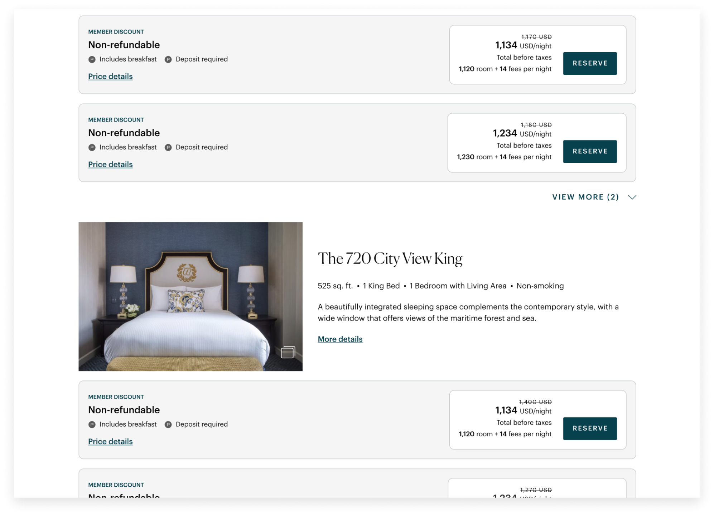Expand the View More chevron arrow
The width and height of the screenshot is (714, 516).
click(632, 197)
